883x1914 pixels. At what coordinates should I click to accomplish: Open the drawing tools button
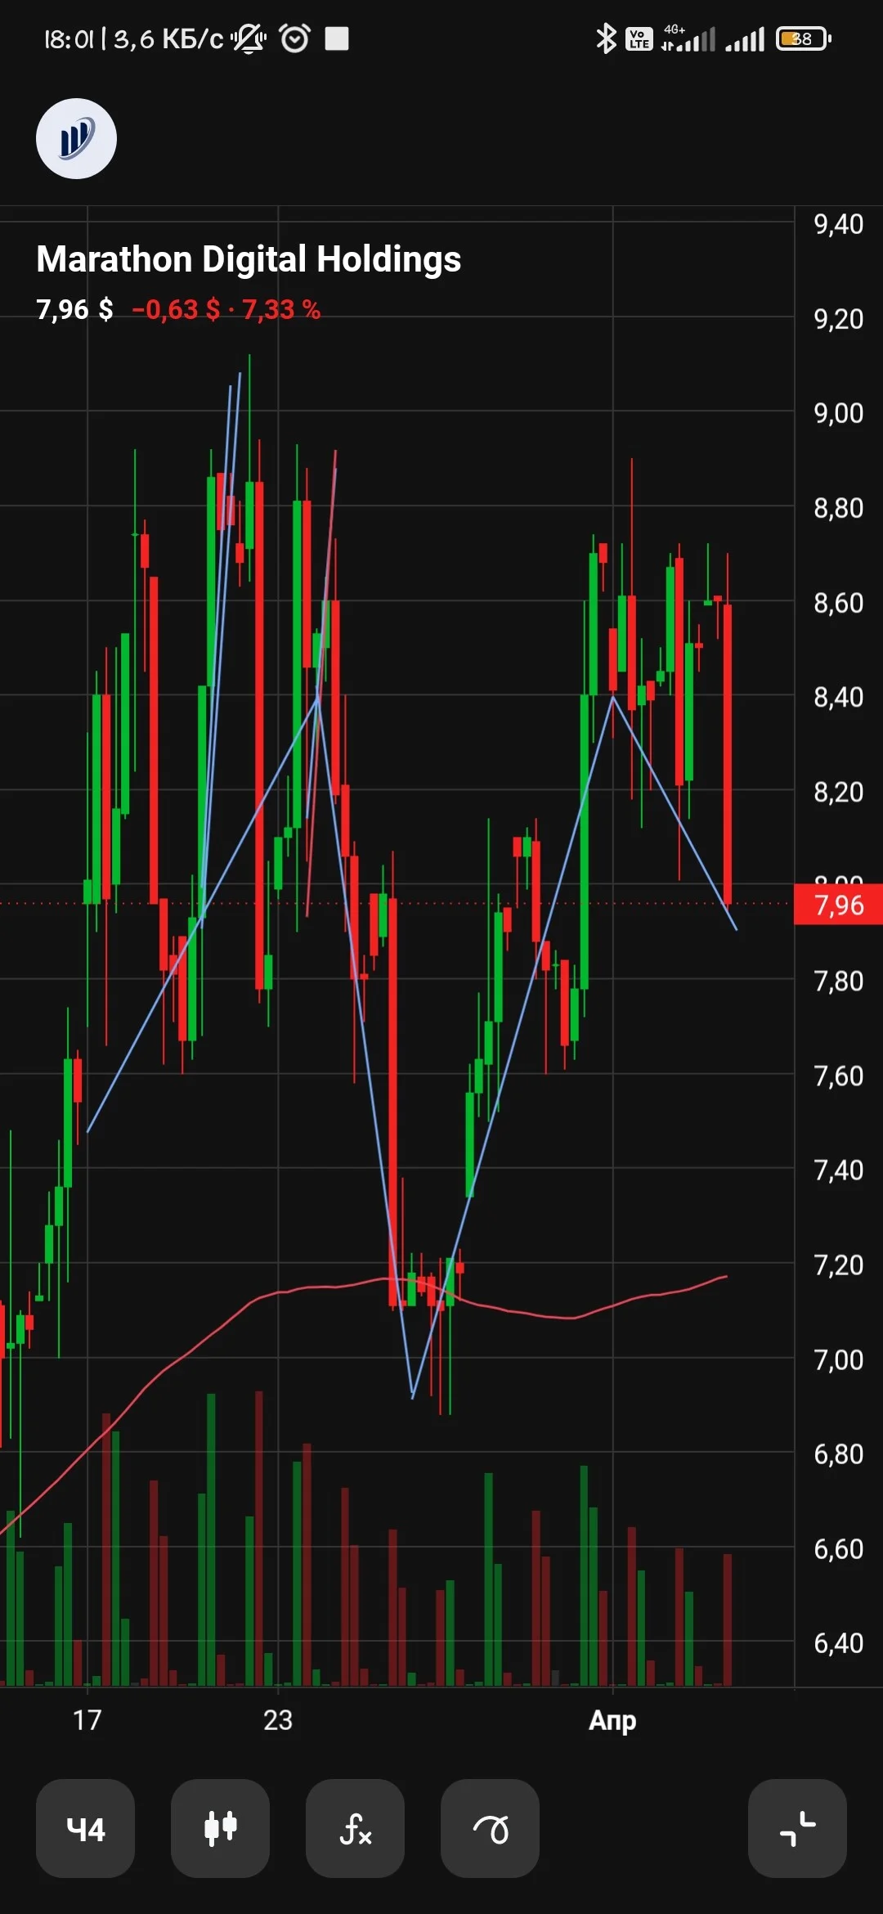point(490,1828)
